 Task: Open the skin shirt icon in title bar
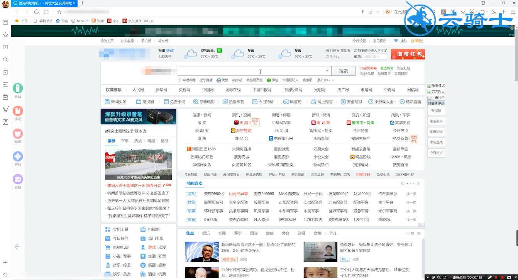pos(483,3)
